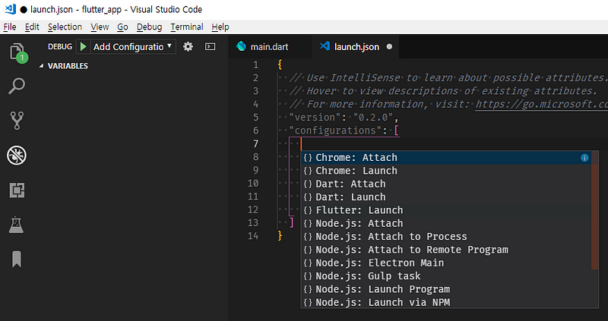608x321 pixels.
Task: Select Dart: Attach suggestion
Action: 446,184
